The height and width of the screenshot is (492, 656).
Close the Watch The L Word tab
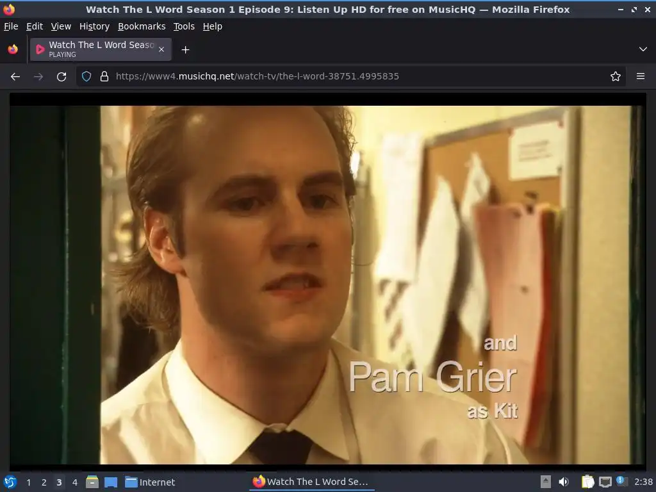[161, 49]
